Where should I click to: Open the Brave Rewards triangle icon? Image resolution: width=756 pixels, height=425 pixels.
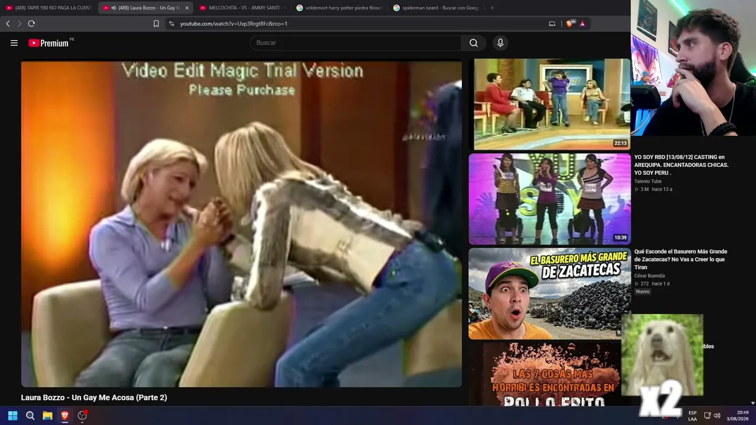tap(582, 24)
